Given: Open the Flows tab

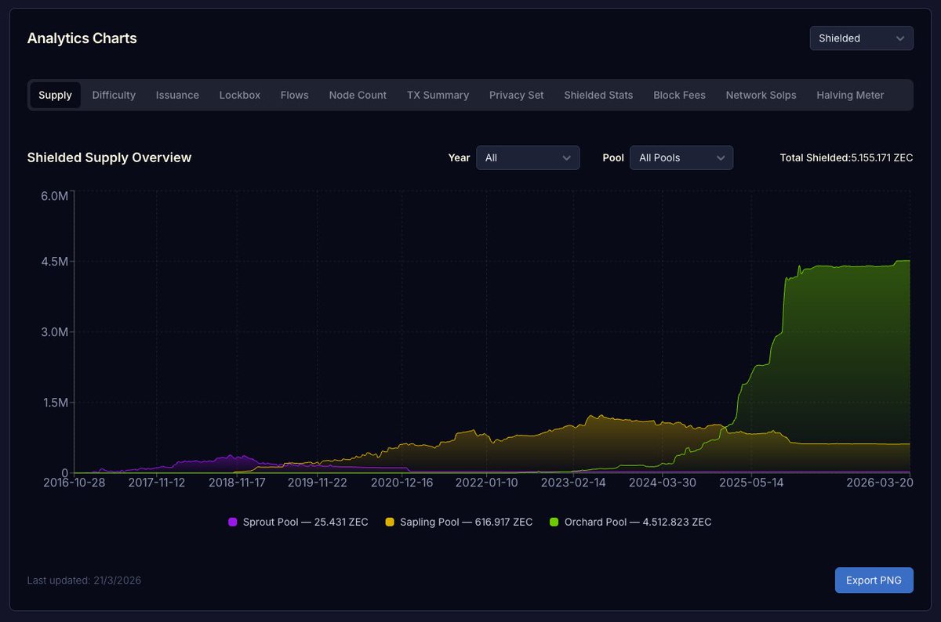Looking at the screenshot, I should tap(295, 95).
